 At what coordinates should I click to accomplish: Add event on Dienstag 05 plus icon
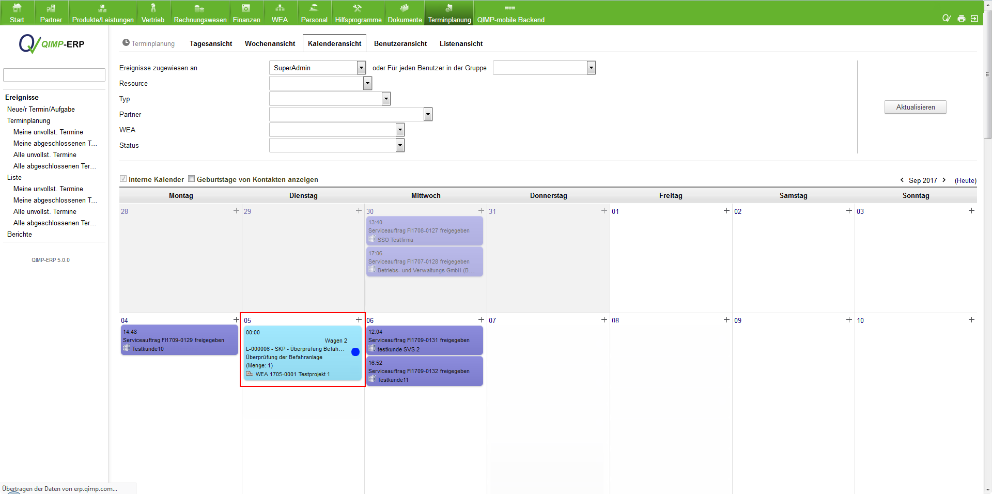pyautogui.click(x=359, y=320)
